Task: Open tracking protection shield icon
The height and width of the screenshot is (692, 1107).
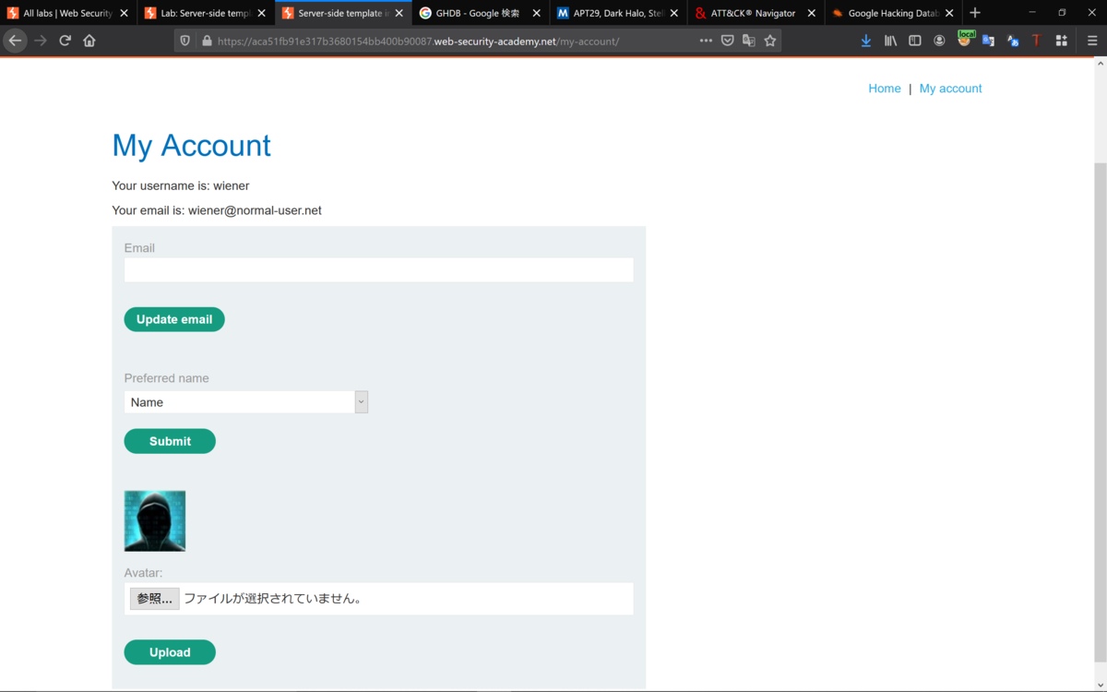Action: click(185, 41)
